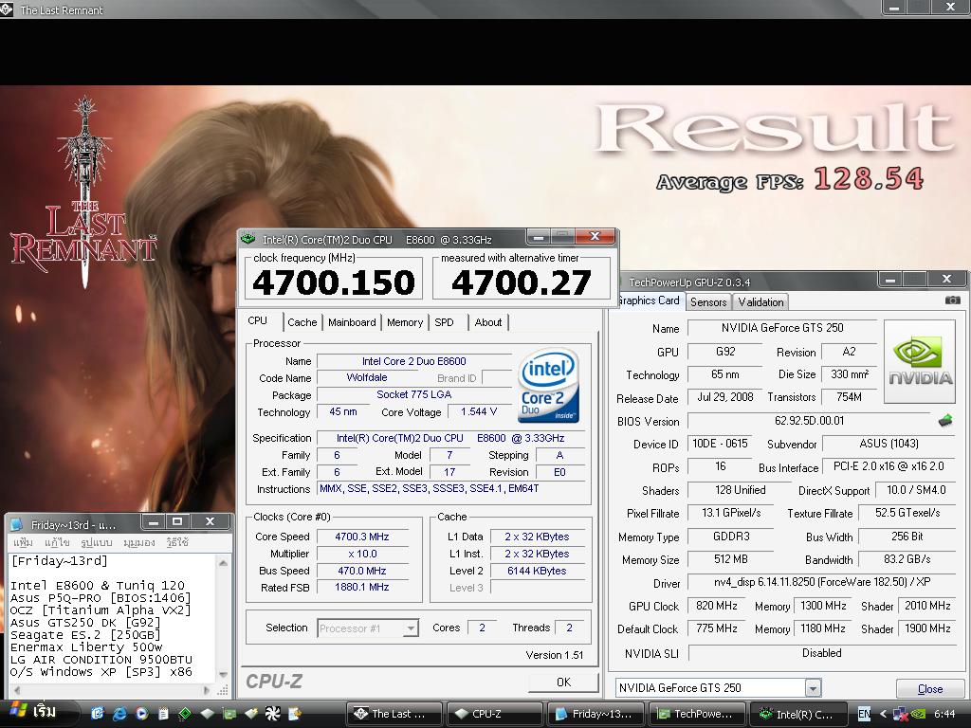
Task: Click the NVIDIA logo in GPU-Z
Action: pyautogui.click(x=920, y=361)
